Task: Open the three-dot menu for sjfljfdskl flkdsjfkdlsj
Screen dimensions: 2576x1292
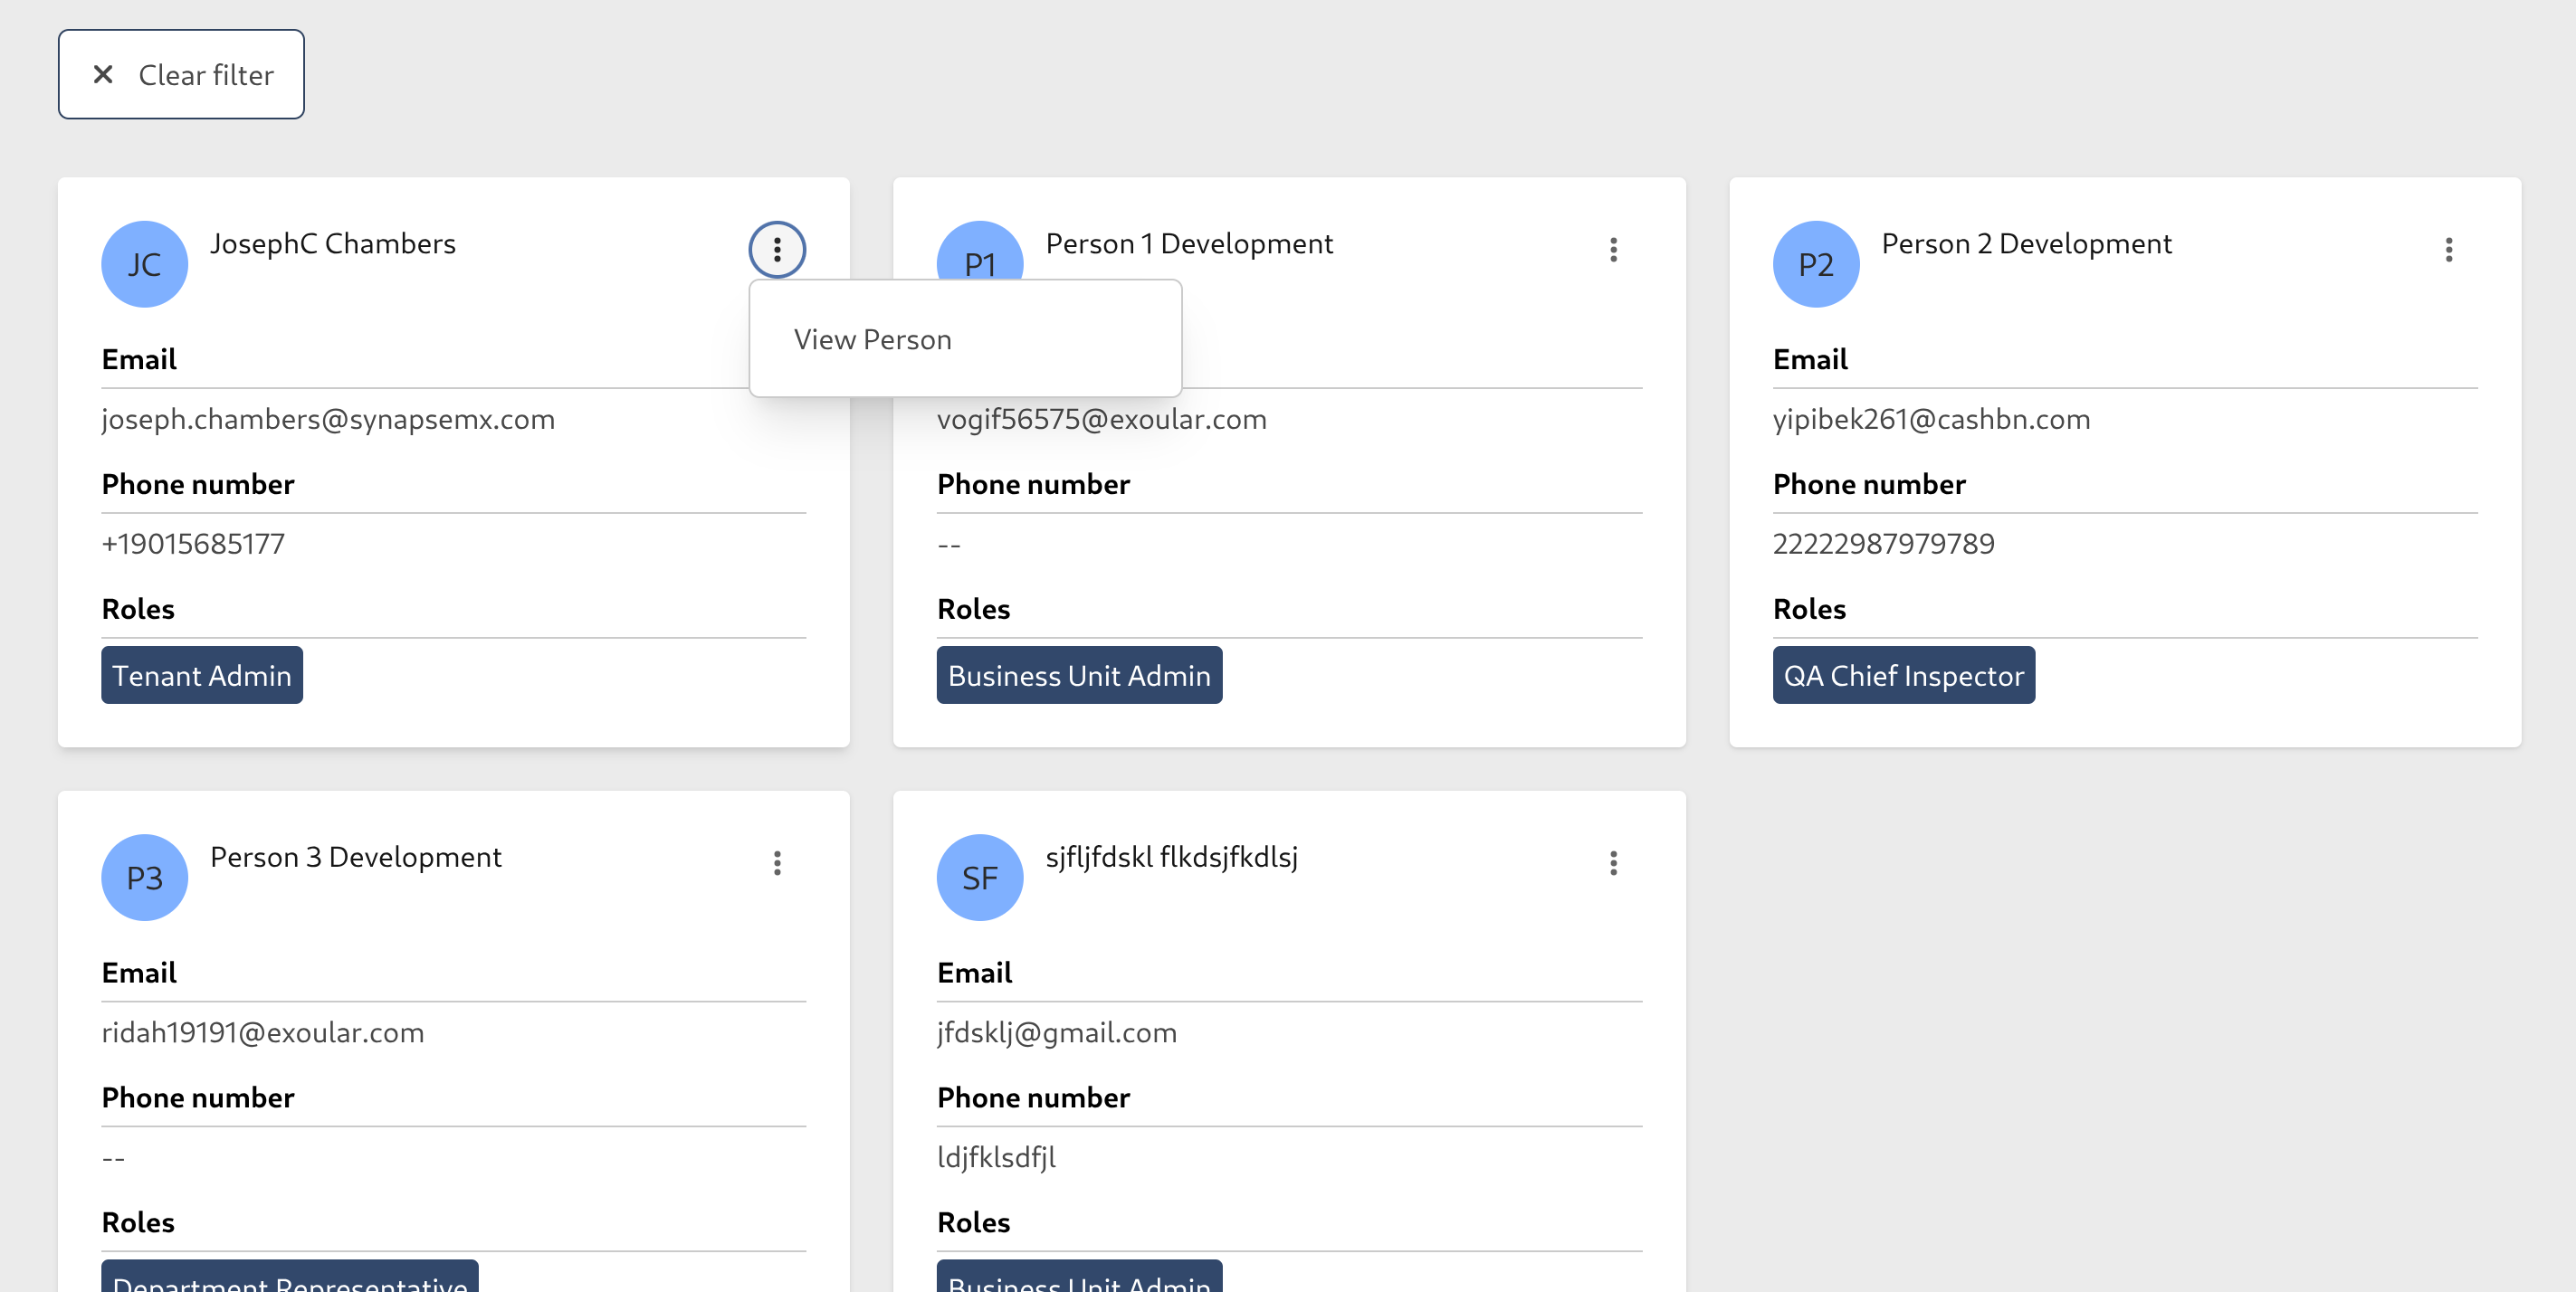Action: 1613,862
